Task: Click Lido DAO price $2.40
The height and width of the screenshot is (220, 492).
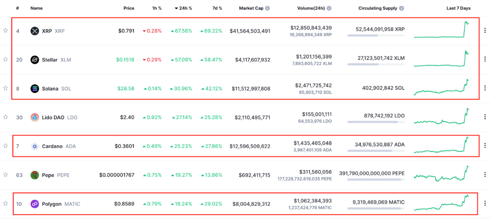Action: [127, 118]
